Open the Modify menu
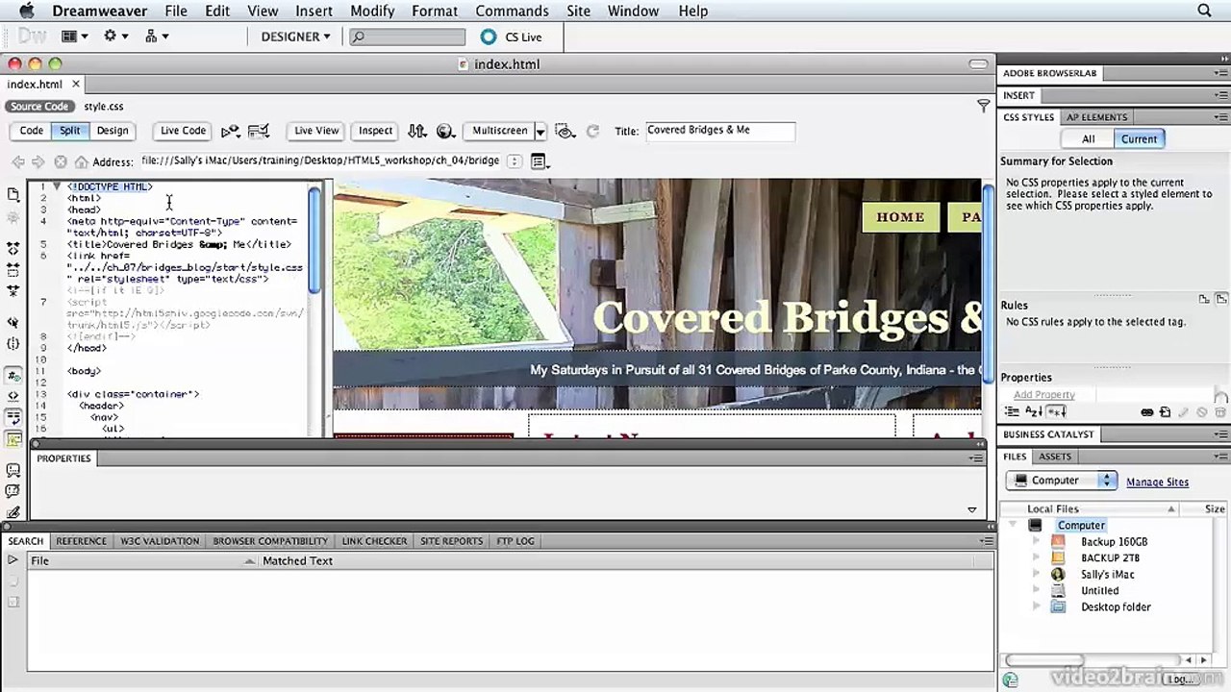Screen dimensions: 1231x692 (372, 11)
